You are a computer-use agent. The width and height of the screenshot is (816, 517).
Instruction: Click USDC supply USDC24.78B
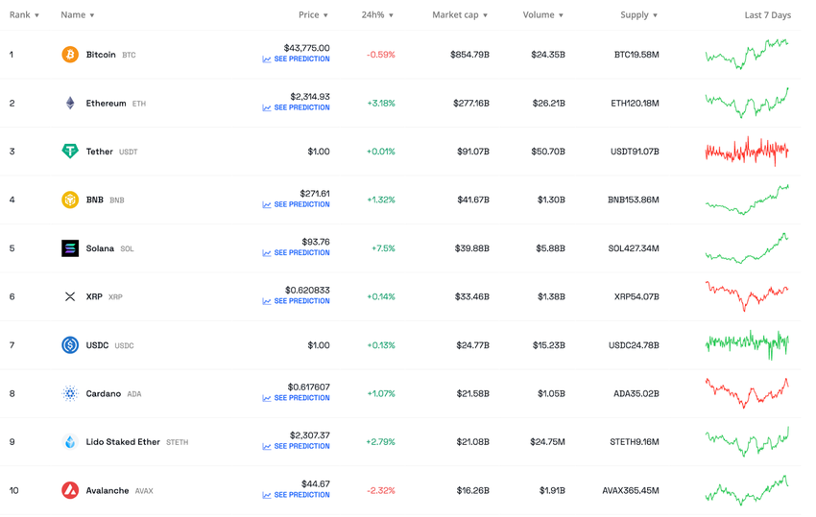coord(634,345)
